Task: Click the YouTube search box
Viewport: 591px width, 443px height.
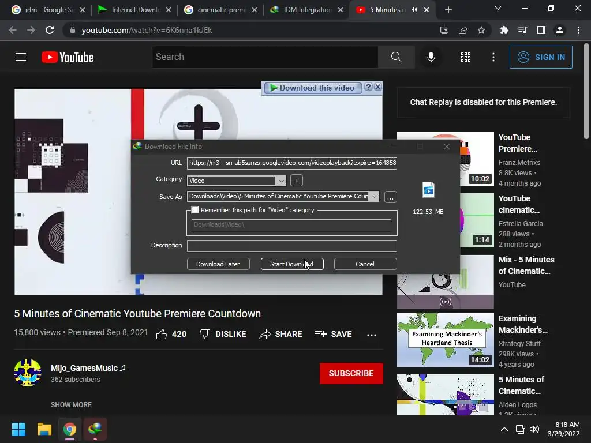Action: [x=265, y=57]
